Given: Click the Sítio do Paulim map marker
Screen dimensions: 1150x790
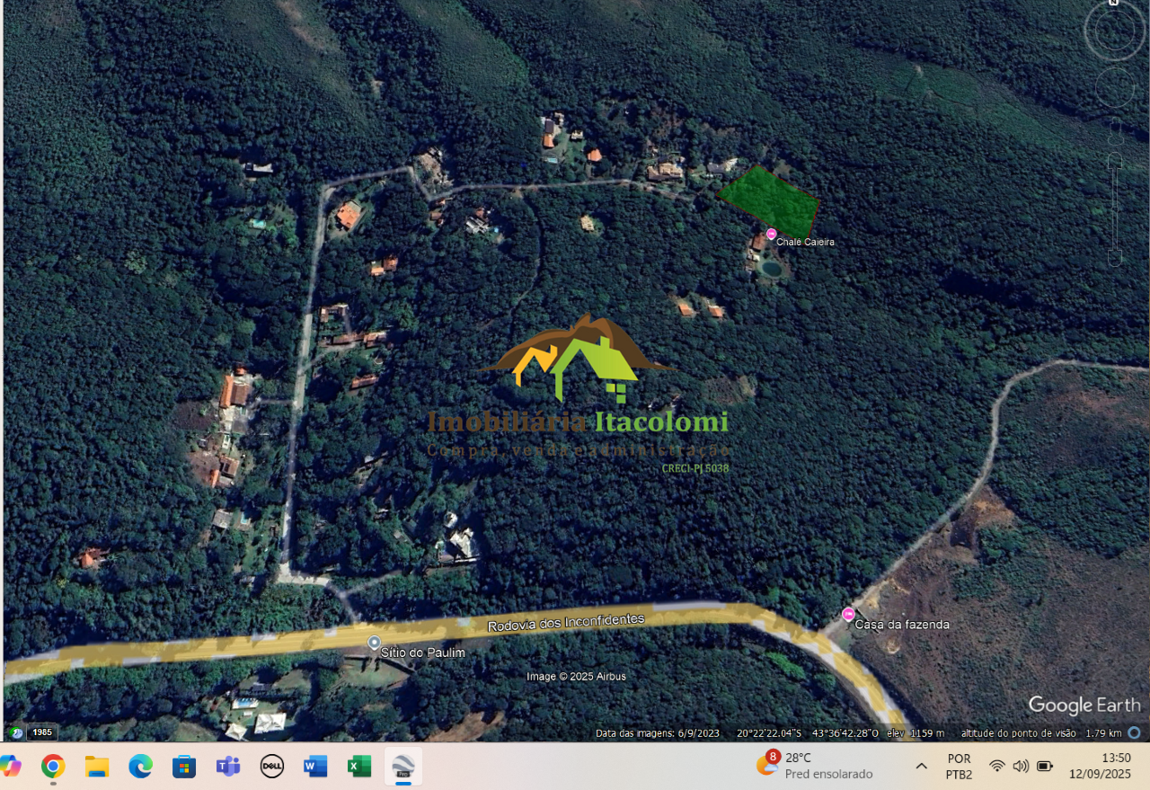Looking at the screenshot, I should (x=375, y=642).
